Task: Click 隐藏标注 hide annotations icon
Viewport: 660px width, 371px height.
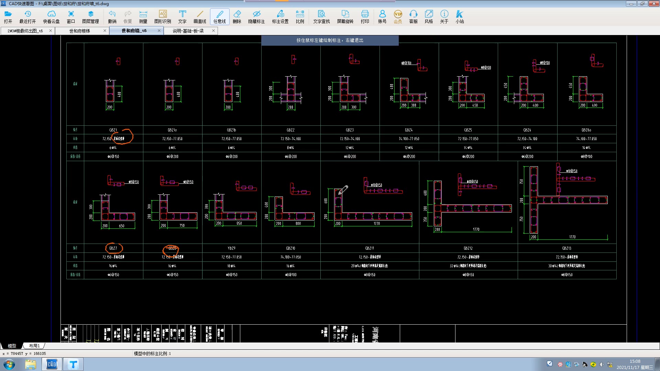Action: (x=256, y=16)
